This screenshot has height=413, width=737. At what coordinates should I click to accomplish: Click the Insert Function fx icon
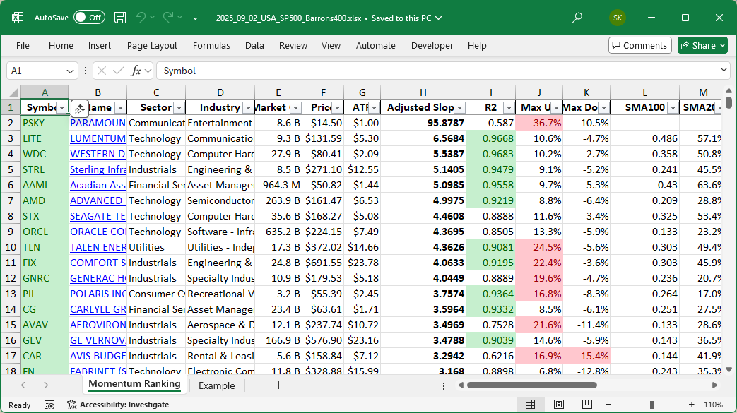(136, 71)
